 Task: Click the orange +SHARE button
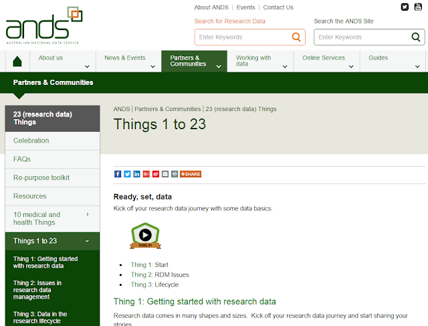point(191,174)
